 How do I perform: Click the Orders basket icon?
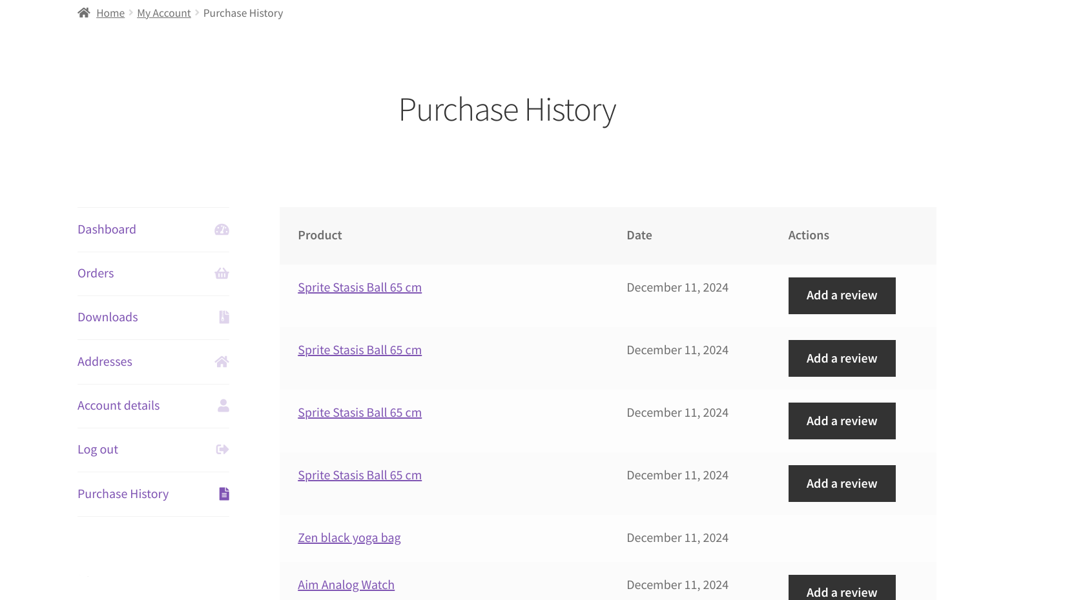(x=222, y=274)
